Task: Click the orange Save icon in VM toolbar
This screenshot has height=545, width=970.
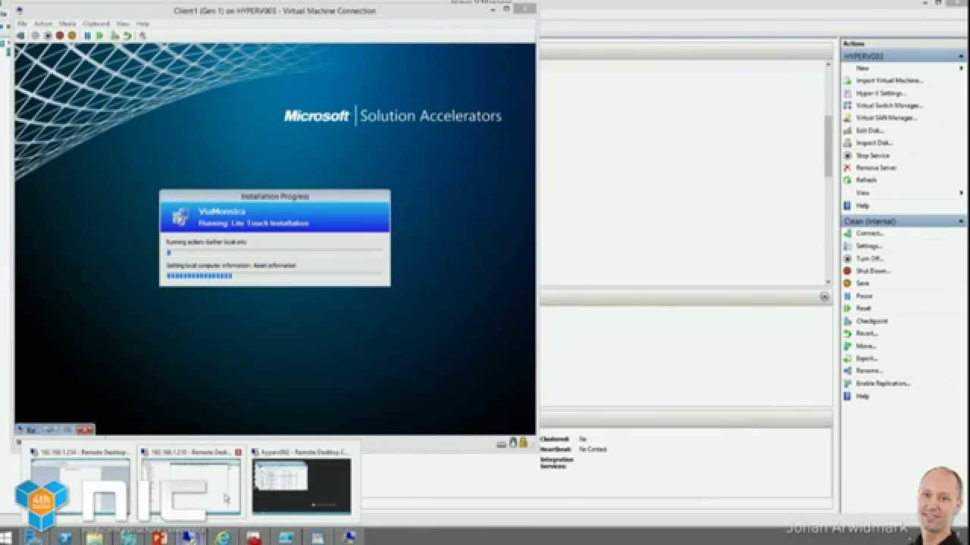Action: [x=72, y=36]
